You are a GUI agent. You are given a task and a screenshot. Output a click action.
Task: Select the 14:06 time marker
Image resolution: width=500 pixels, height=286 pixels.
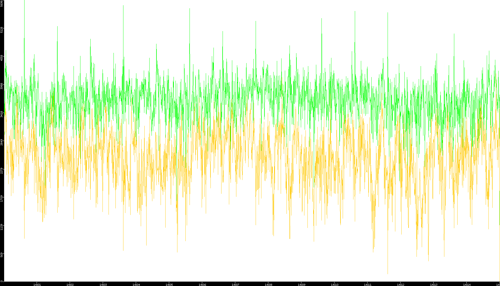click(202, 284)
